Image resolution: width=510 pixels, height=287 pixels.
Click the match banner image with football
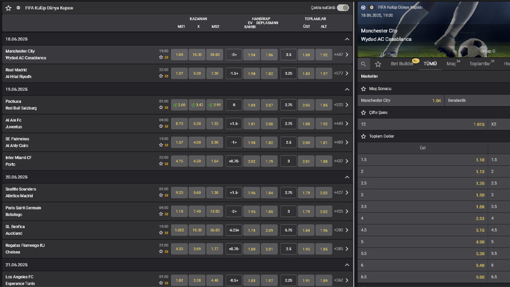coord(434,29)
